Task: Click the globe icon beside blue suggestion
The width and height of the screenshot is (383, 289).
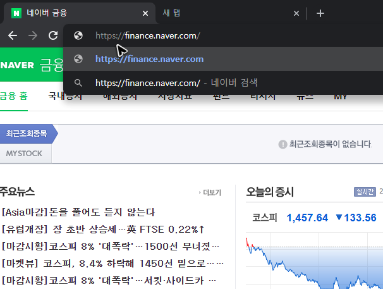Action: click(x=78, y=59)
